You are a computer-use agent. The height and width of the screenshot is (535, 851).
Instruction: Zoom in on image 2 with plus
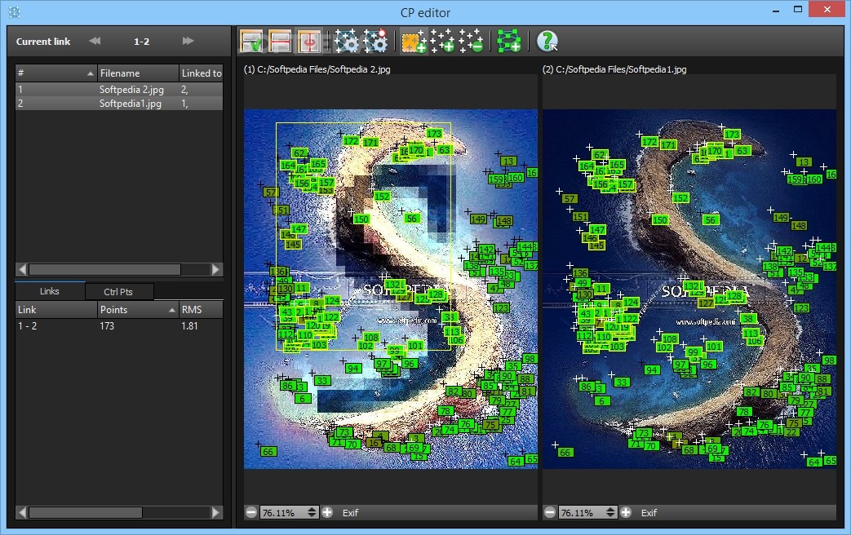click(x=626, y=512)
